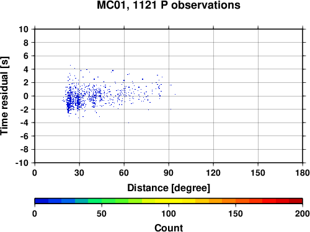Click the y-axis tick label '-6'

(x=24, y=136)
